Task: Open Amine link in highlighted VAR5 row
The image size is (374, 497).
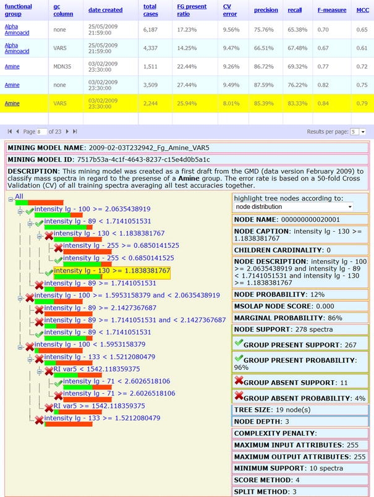Action: (x=12, y=103)
